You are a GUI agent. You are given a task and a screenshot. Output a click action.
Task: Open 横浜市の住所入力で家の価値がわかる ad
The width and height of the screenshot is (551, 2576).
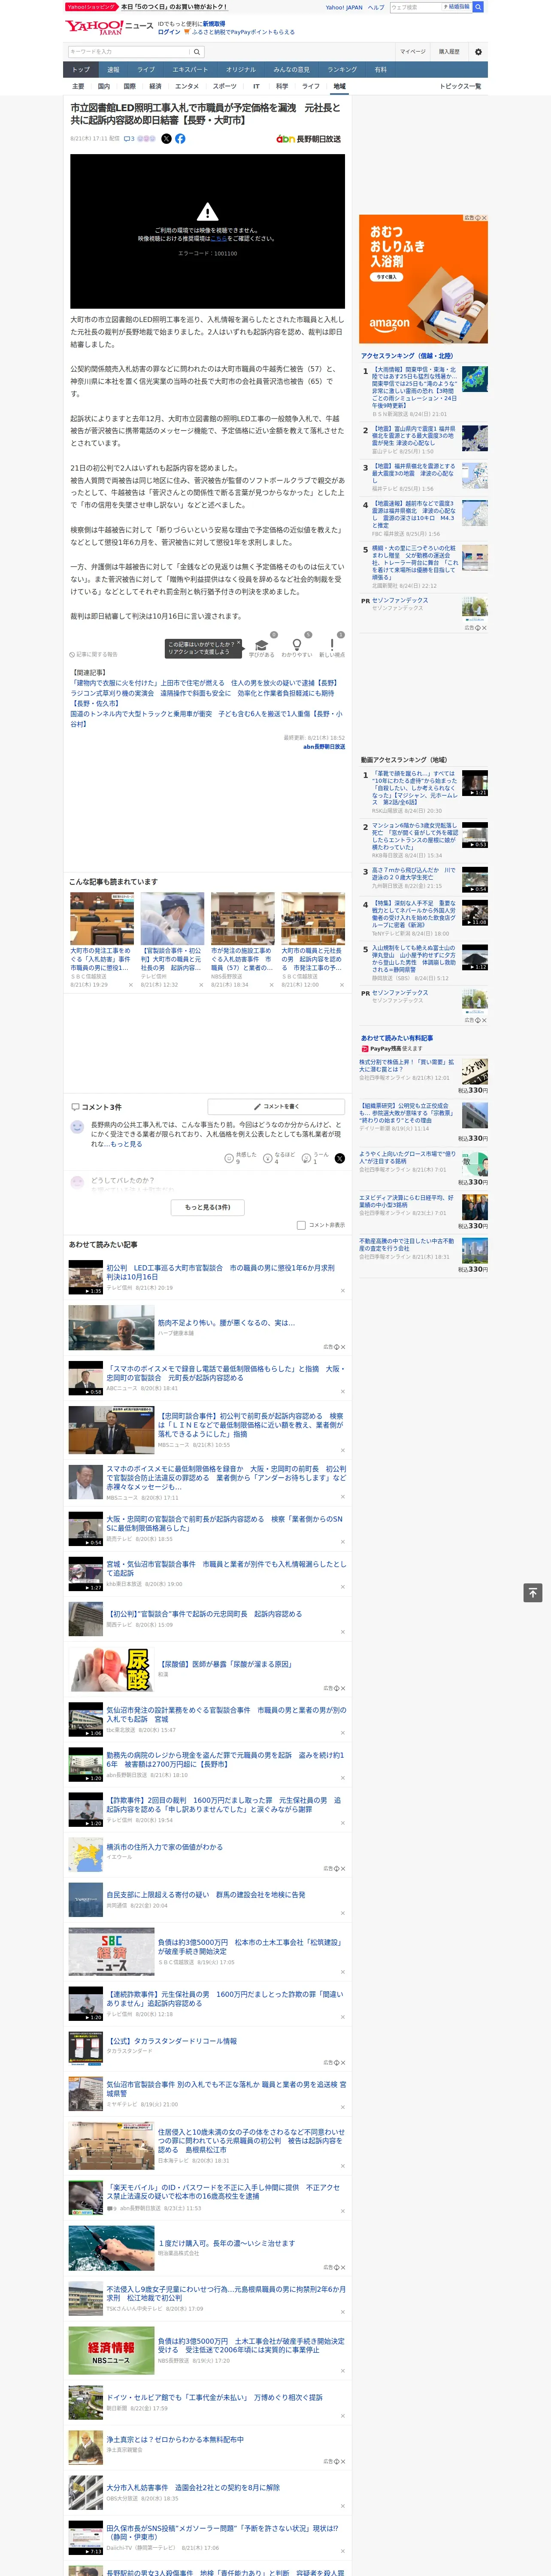165,1847
